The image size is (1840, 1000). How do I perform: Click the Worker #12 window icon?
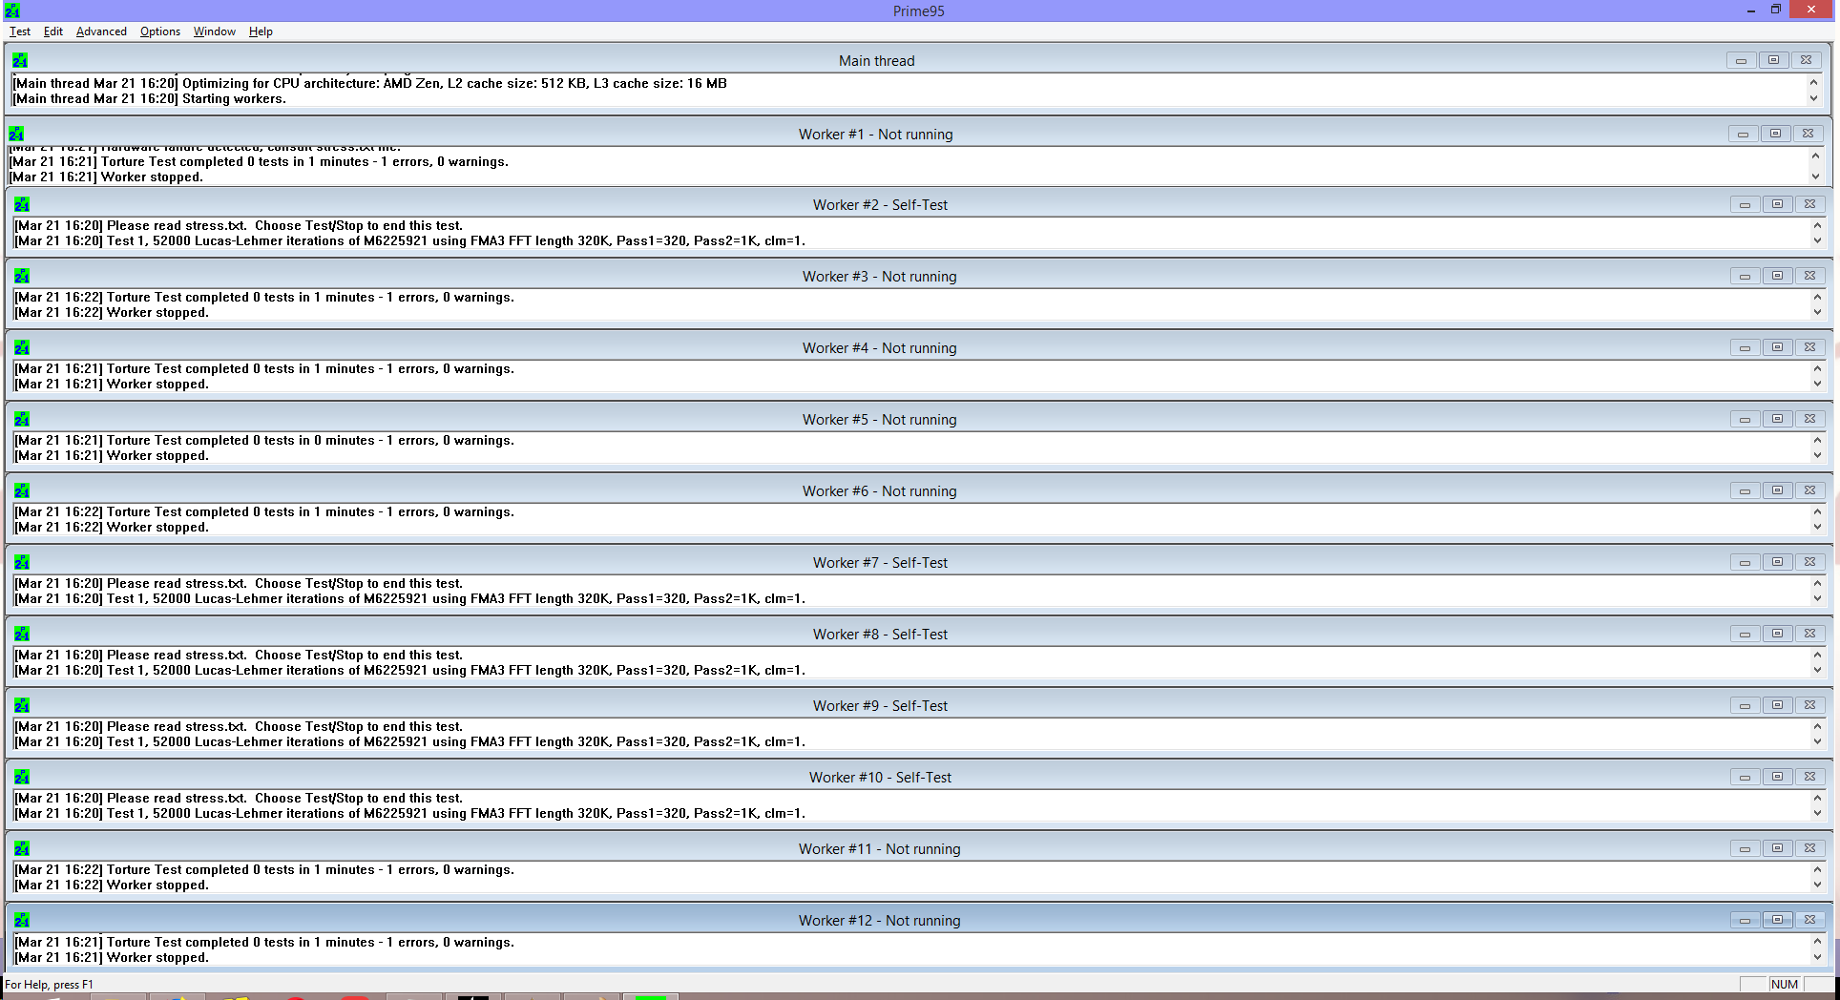point(22,920)
